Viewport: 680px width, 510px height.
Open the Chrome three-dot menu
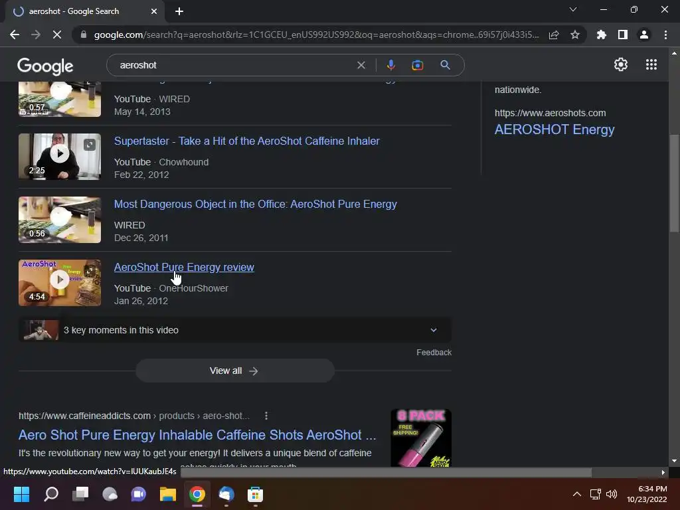coord(665,35)
